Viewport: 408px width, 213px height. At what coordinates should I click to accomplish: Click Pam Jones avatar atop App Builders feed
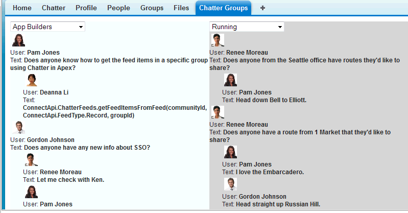coord(18,40)
